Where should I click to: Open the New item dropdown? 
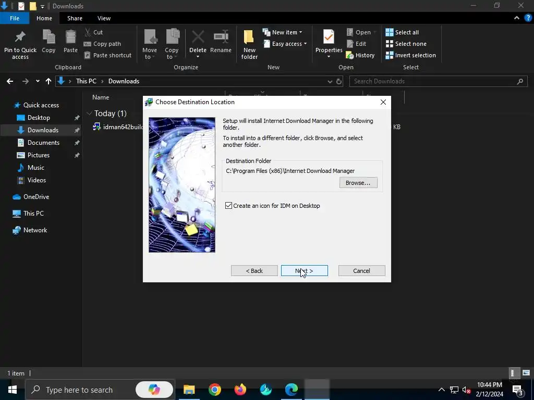click(x=282, y=32)
